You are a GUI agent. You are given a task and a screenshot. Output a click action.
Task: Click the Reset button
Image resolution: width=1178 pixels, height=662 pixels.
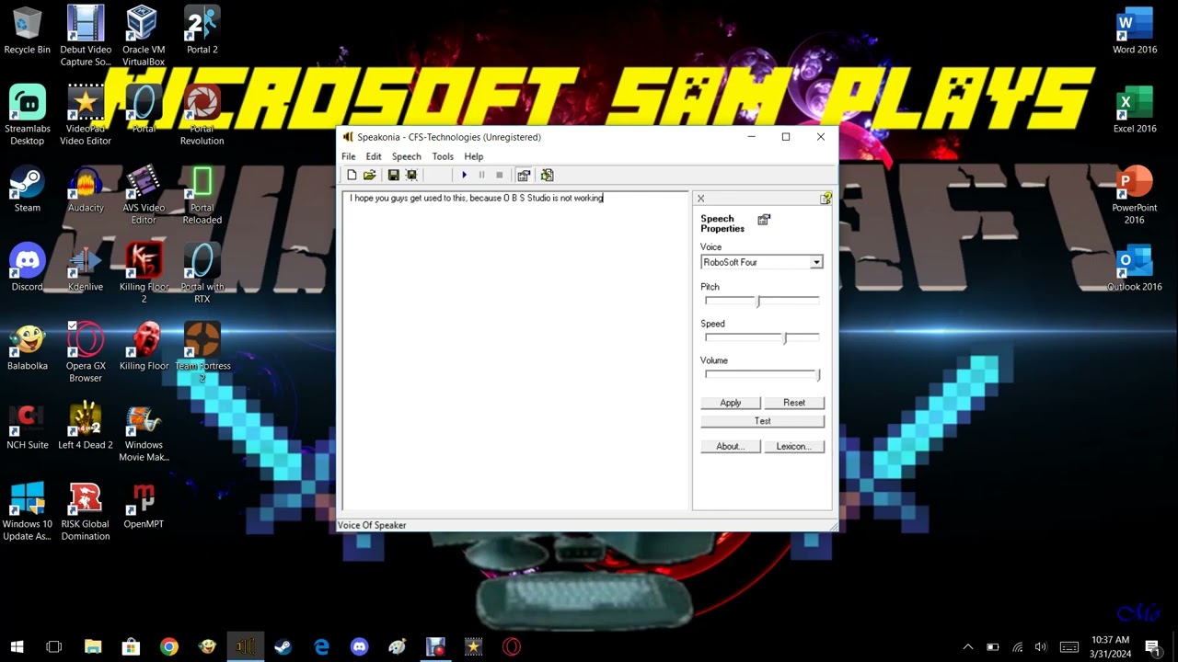[794, 403]
